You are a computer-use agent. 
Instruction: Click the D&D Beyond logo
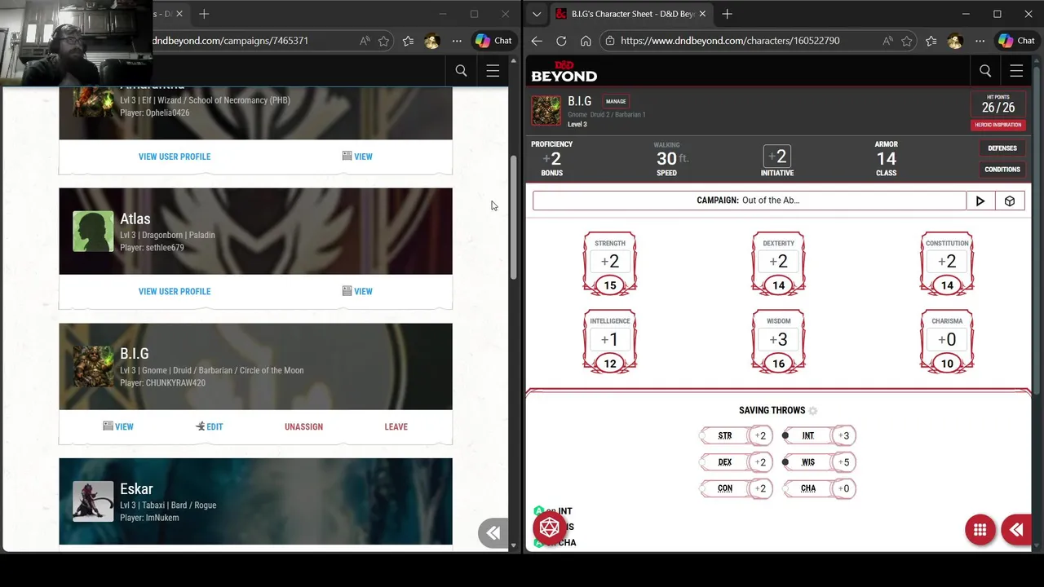[x=564, y=71]
